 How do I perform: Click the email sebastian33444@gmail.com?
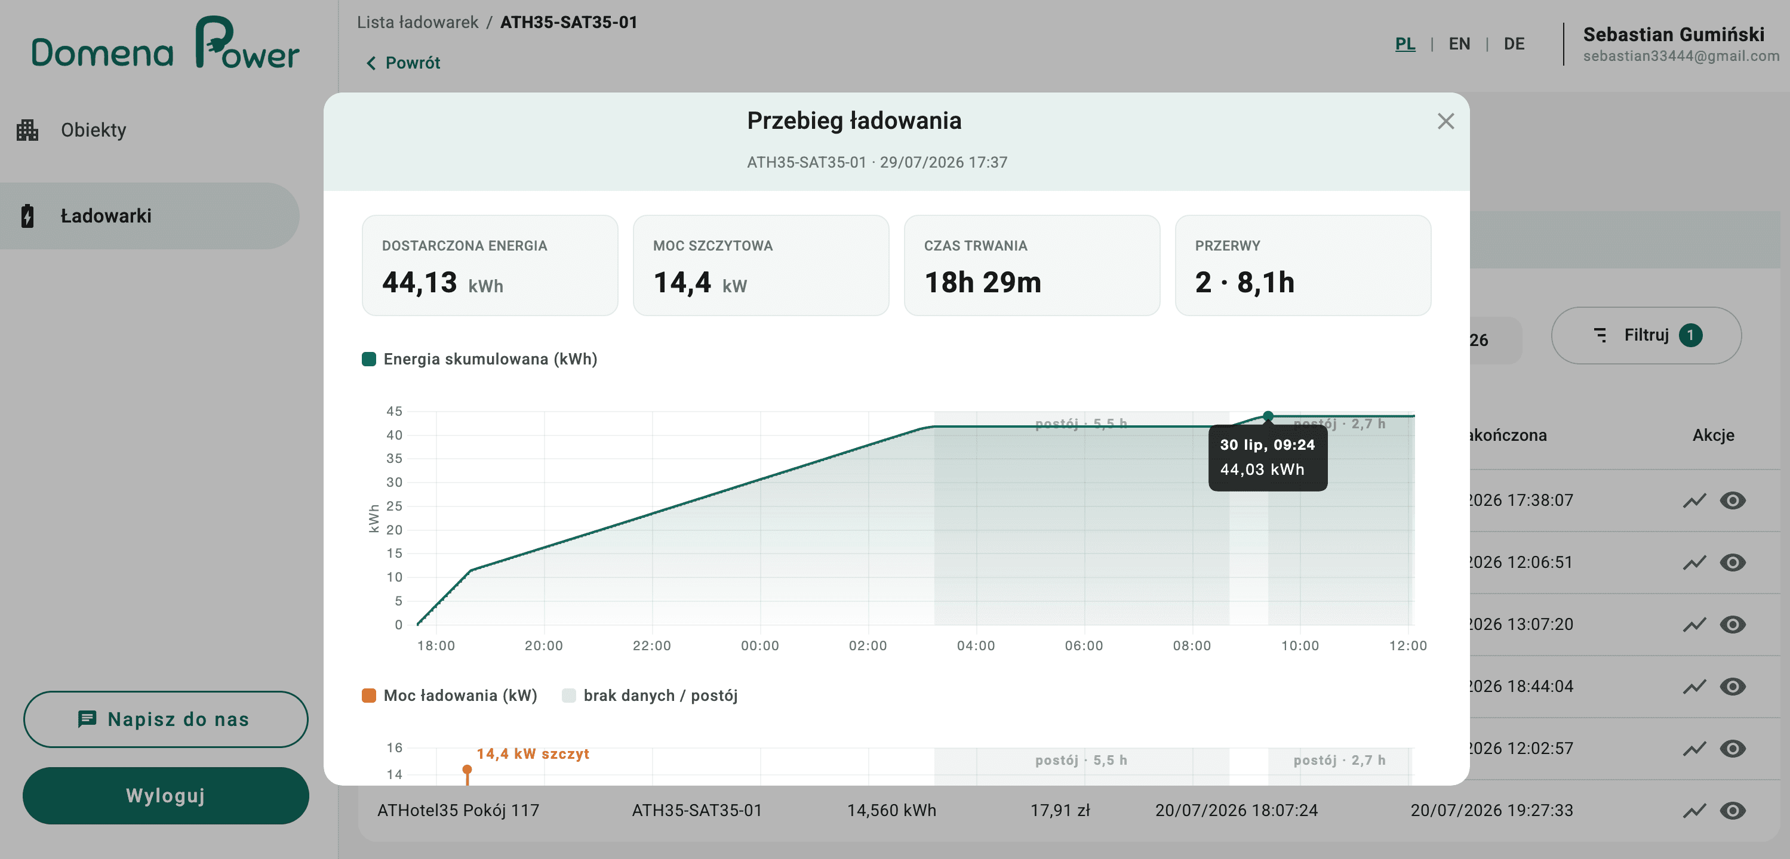1681,56
